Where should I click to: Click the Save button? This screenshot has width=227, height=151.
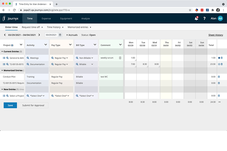(10, 105)
